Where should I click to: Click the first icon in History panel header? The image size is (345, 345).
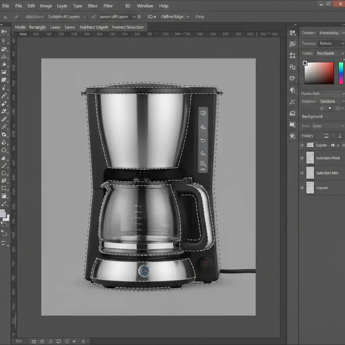click(x=326, y=136)
